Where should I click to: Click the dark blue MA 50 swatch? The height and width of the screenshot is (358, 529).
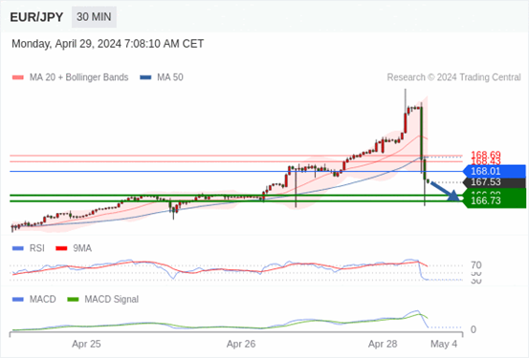145,77
